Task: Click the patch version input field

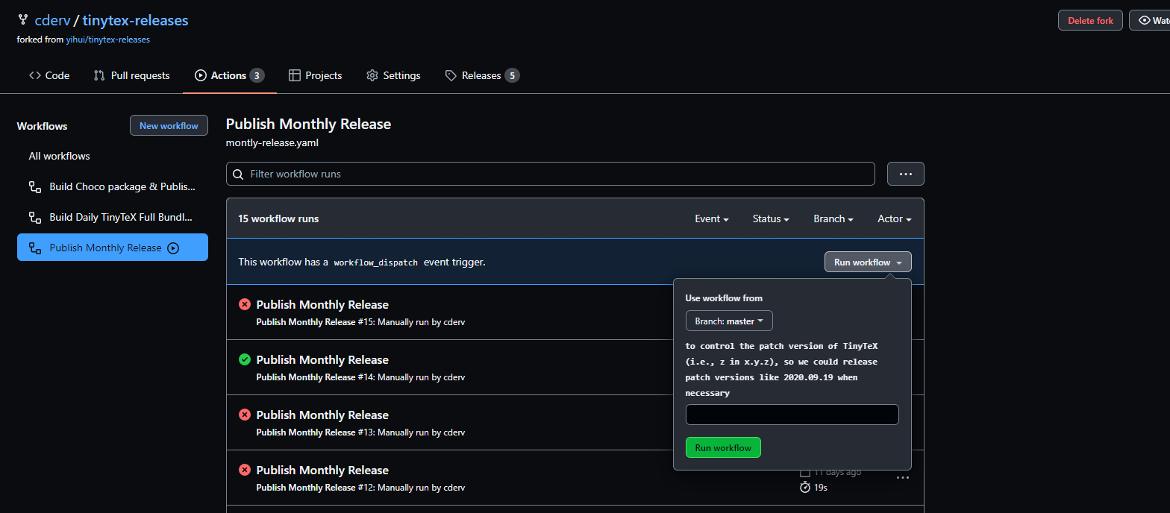Action: [792, 415]
